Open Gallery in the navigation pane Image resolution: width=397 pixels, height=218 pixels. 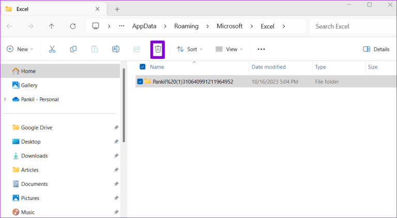point(29,85)
